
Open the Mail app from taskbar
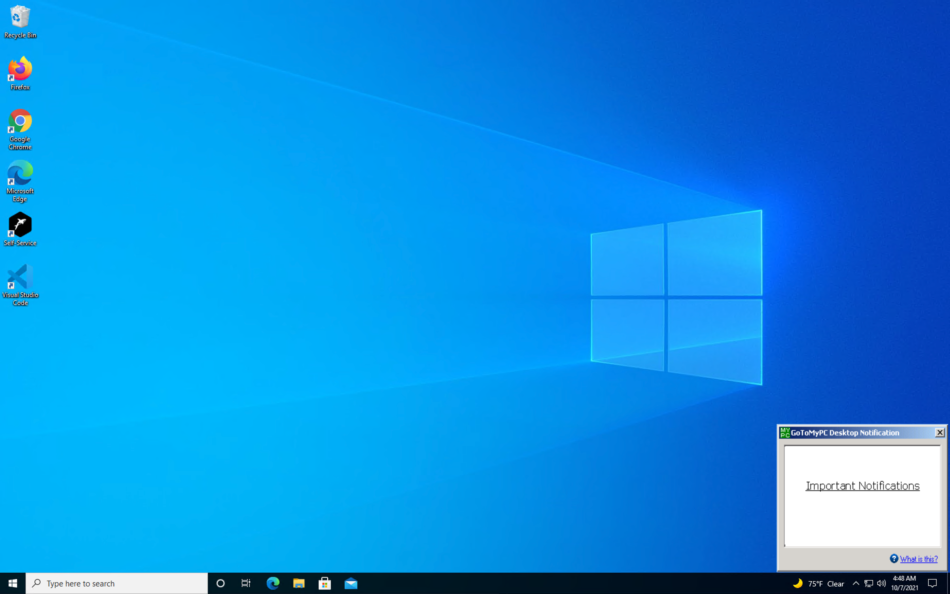pyautogui.click(x=351, y=583)
